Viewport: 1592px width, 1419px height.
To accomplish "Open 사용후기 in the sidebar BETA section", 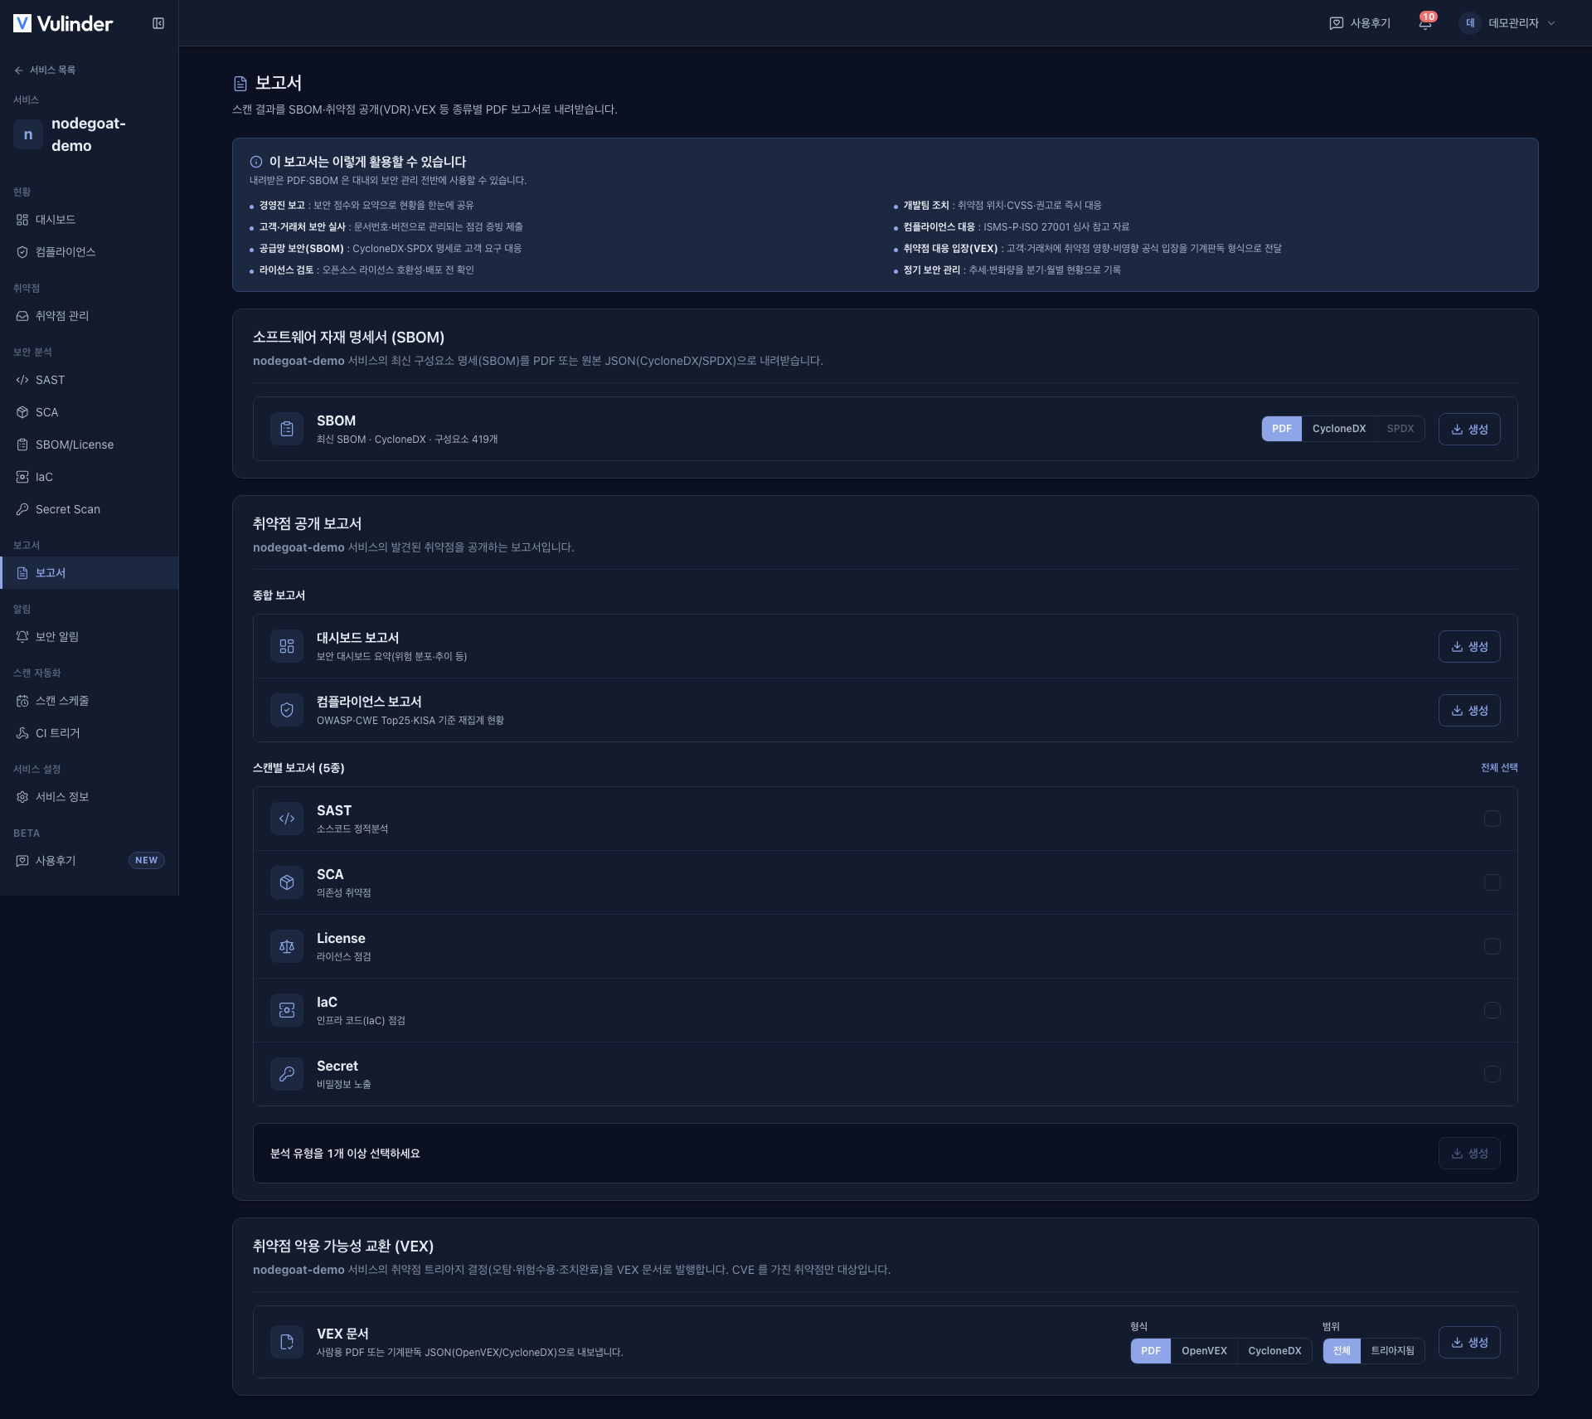I will point(89,861).
